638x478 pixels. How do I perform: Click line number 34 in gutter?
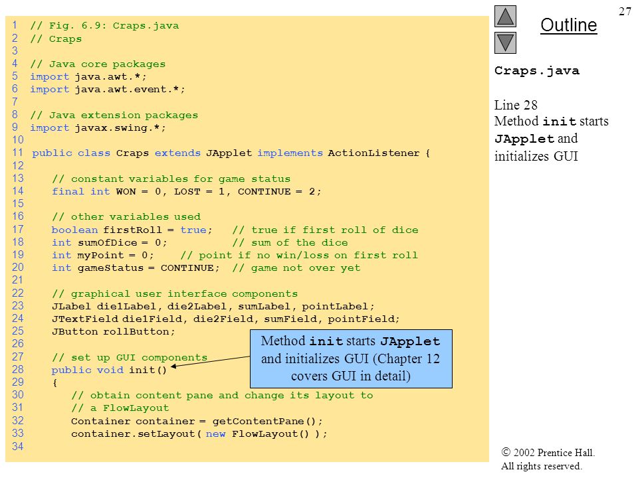tap(17, 446)
